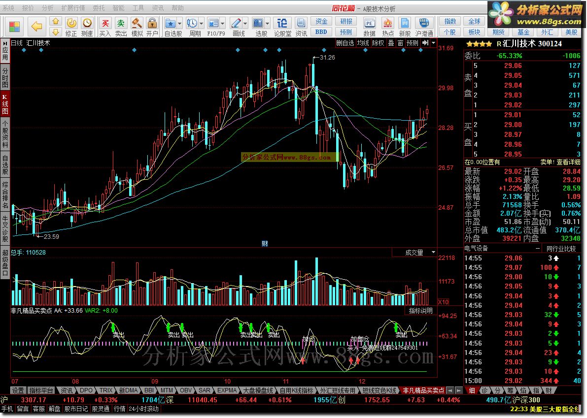Open the 修正 tool
The width and height of the screenshot is (587, 418).
coord(71,27)
